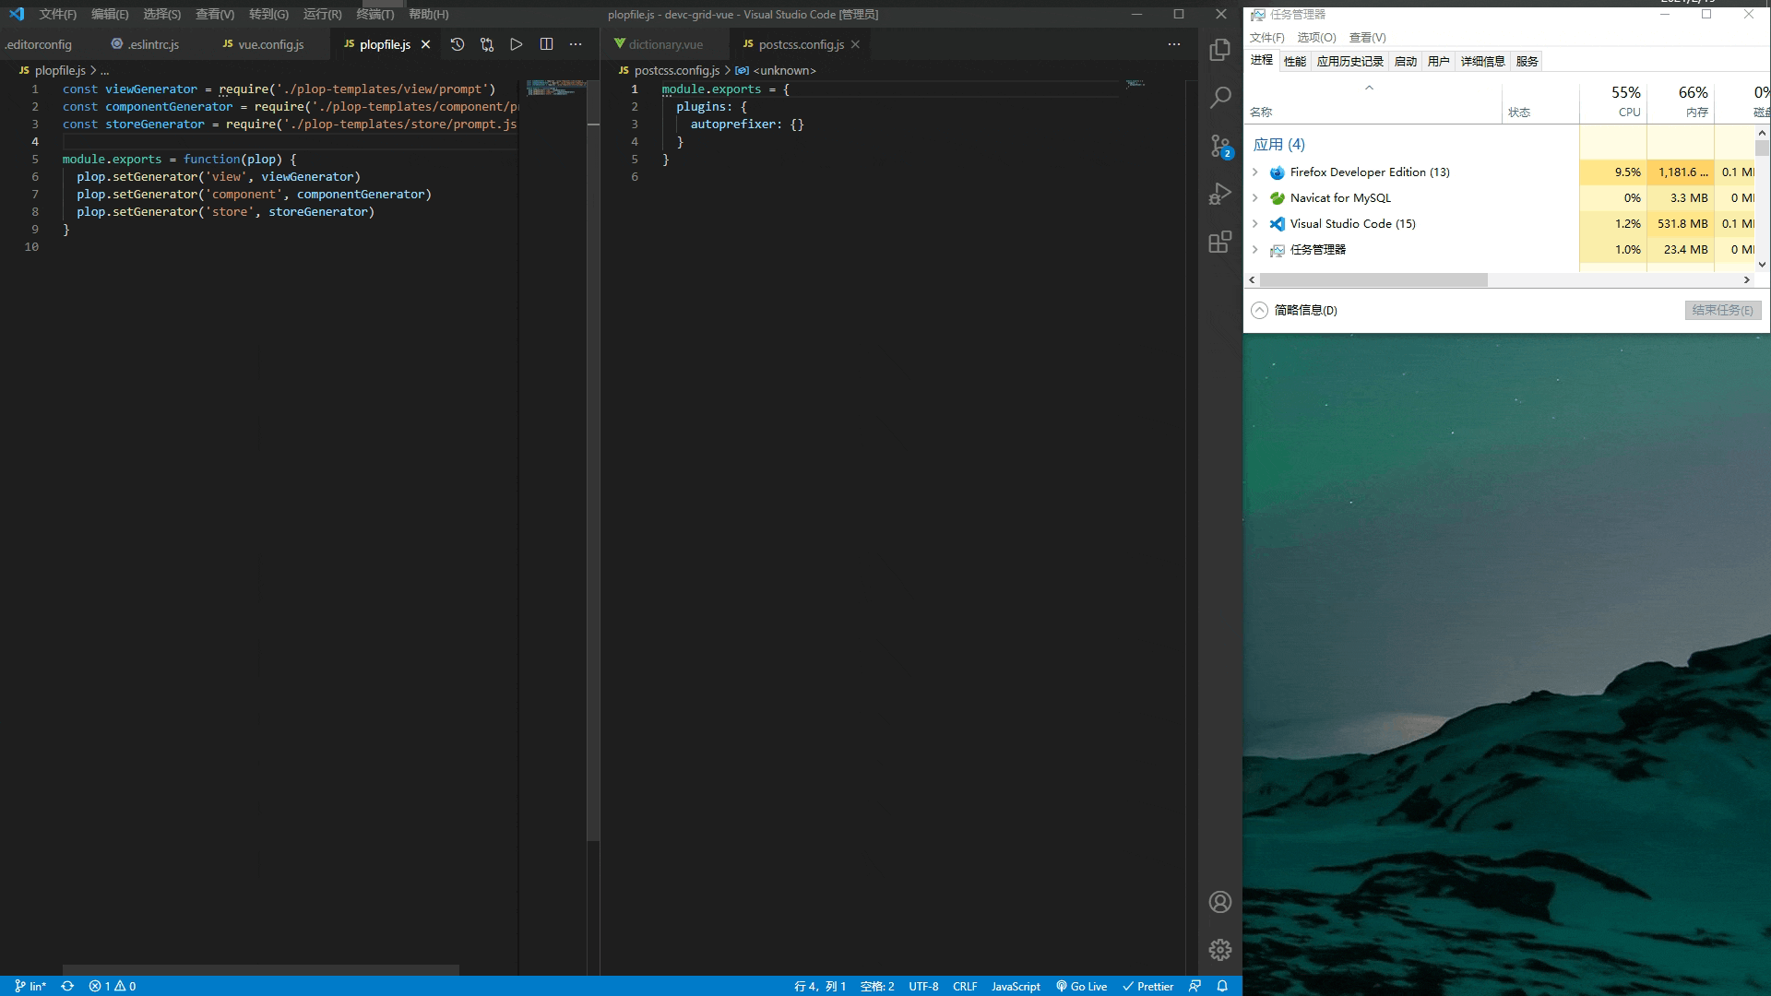Image resolution: width=1771 pixels, height=996 pixels.
Task: Open the 启动 tab in Task Manager
Action: (1406, 61)
